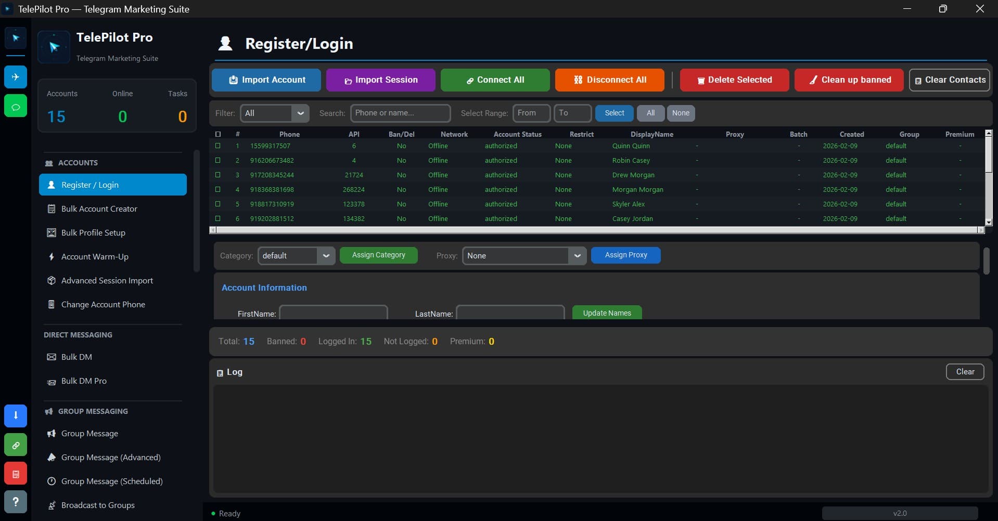Focus the LastName input field
This screenshot has width=998, height=521.
coord(510,313)
